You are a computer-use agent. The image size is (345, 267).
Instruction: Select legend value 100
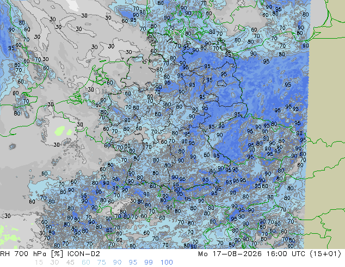(x=167, y=263)
